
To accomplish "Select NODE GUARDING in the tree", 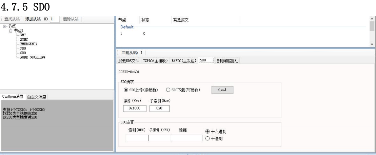I will tap(33, 57).
